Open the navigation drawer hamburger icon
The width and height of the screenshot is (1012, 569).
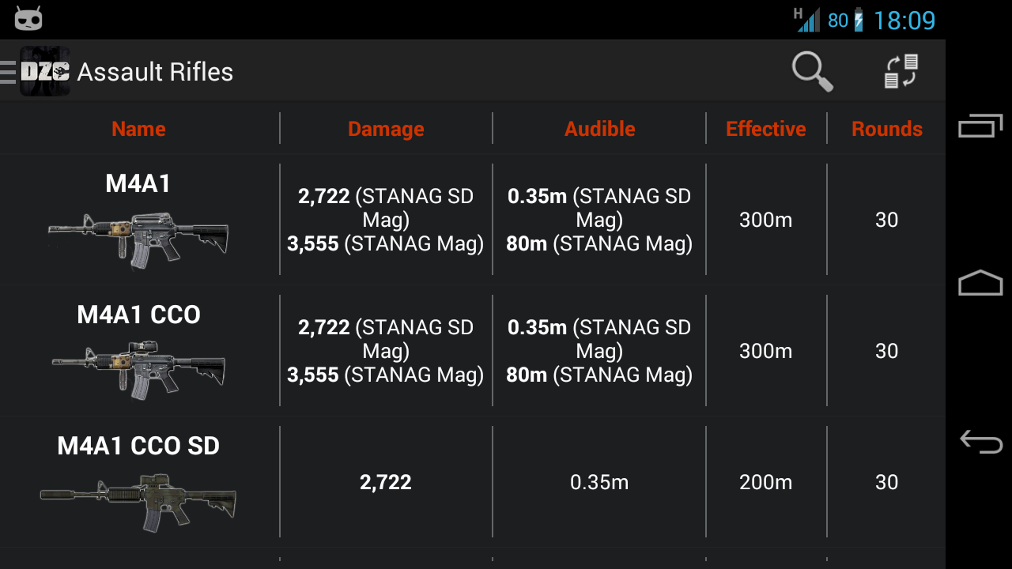8,72
